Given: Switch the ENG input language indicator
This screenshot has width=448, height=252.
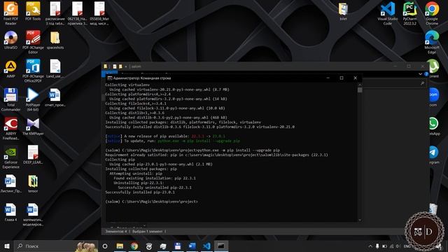Looking at the screenshot, I should pyautogui.click(x=407, y=246).
